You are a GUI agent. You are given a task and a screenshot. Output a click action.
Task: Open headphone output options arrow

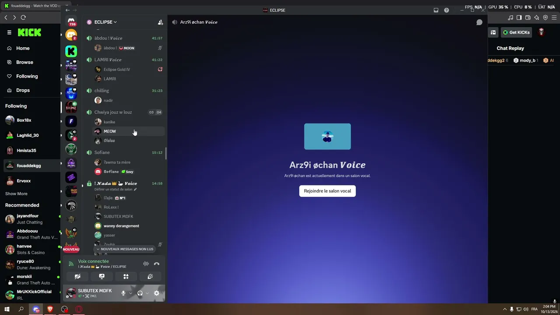click(x=147, y=293)
